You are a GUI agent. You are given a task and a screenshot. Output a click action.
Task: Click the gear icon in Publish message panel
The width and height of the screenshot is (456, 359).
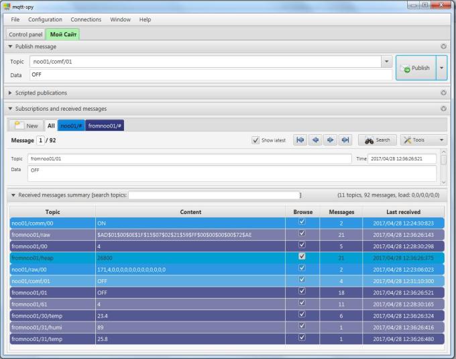click(x=443, y=46)
